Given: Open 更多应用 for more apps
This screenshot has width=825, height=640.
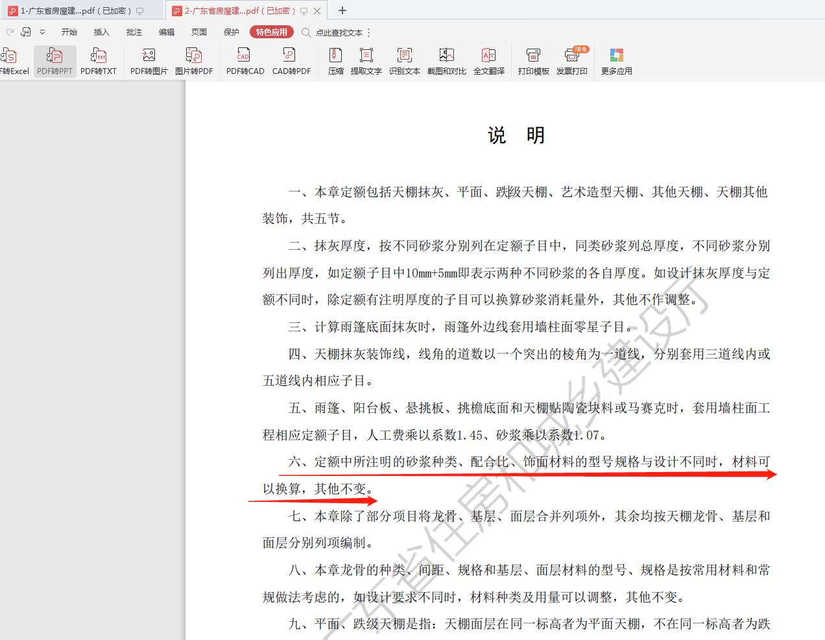Looking at the screenshot, I should 617,62.
